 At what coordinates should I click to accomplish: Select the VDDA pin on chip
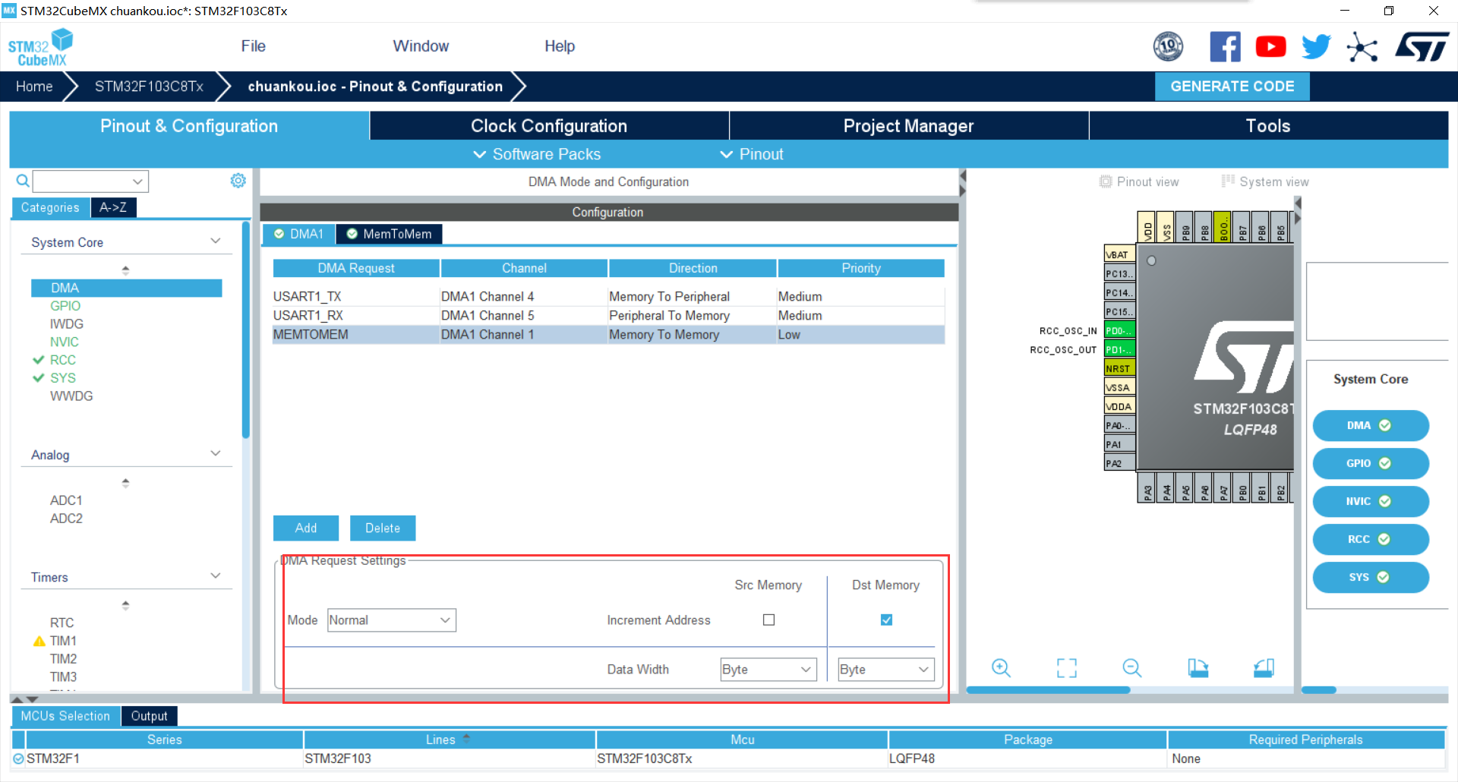(1119, 406)
